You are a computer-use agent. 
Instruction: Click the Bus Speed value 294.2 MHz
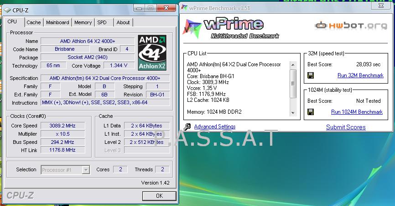click(62, 142)
